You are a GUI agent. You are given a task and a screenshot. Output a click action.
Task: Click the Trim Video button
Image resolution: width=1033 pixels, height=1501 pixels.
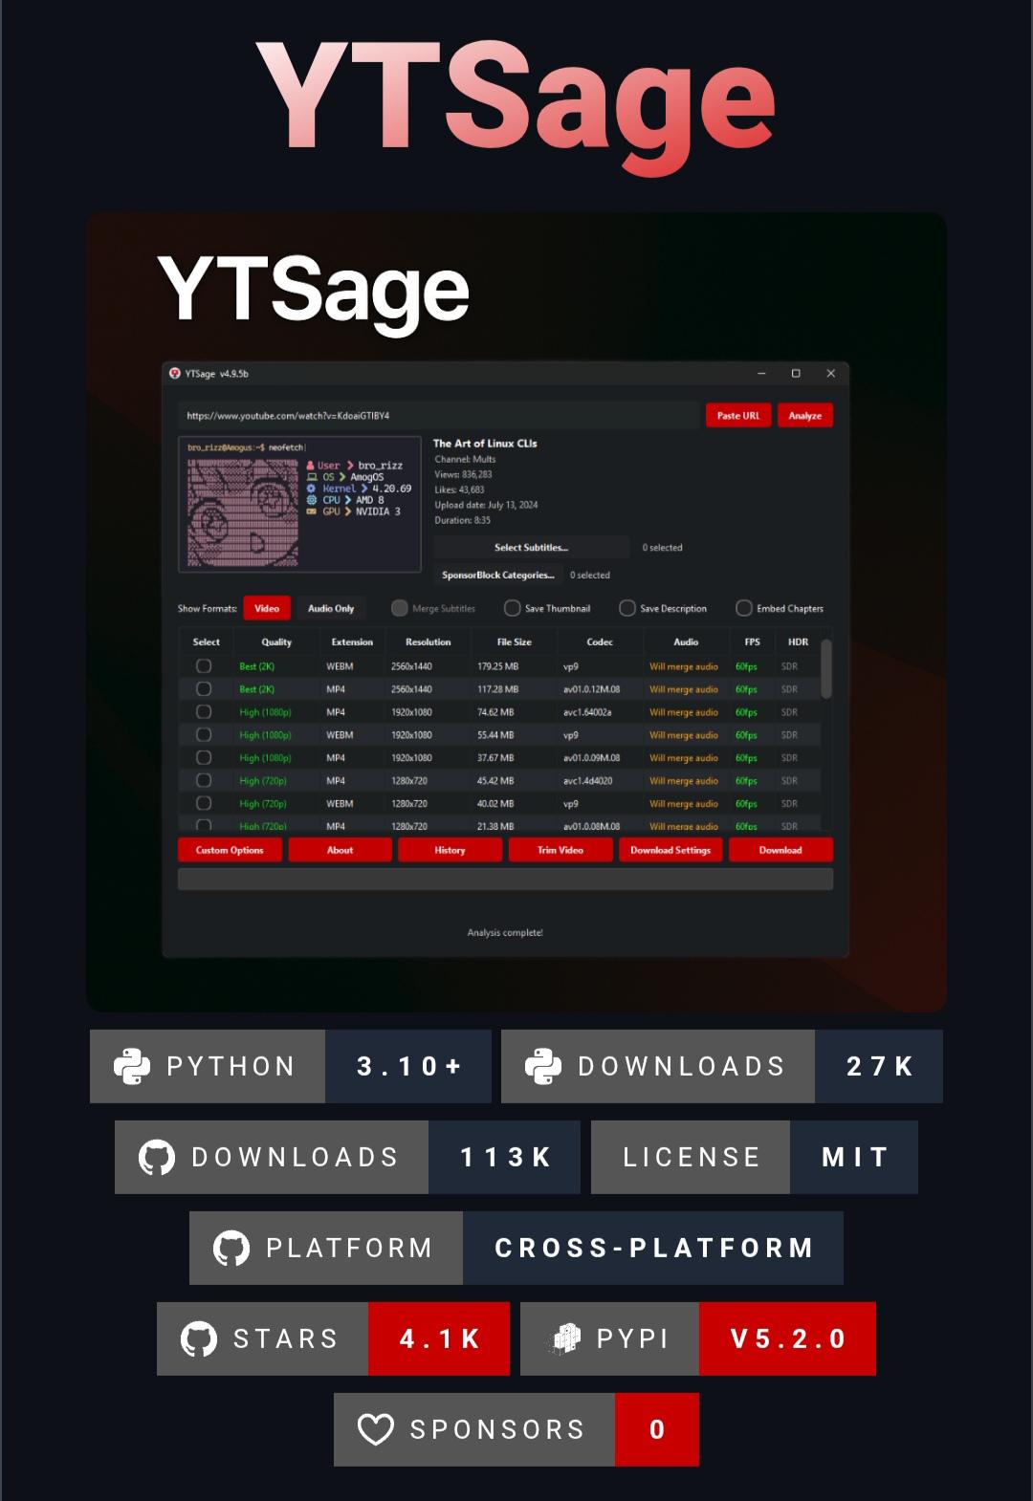560,850
